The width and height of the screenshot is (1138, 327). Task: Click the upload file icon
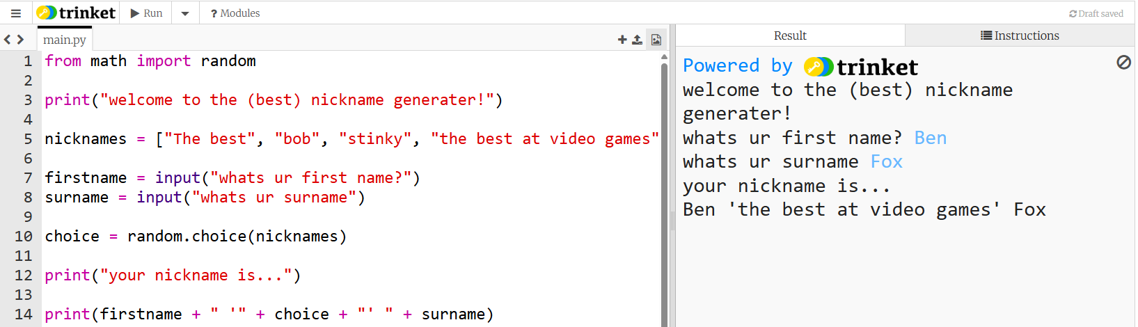coord(637,40)
